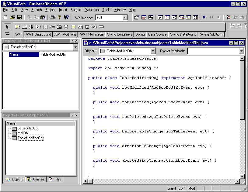The height and width of the screenshot is (192, 248).
Task: Pick the yellow window on stand palette icon
Action: [x=17, y=27]
